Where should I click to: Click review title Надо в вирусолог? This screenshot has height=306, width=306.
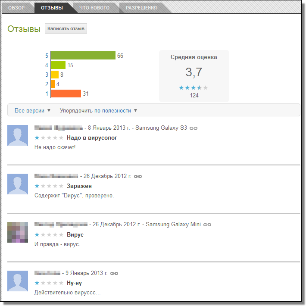(x=92, y=138)
